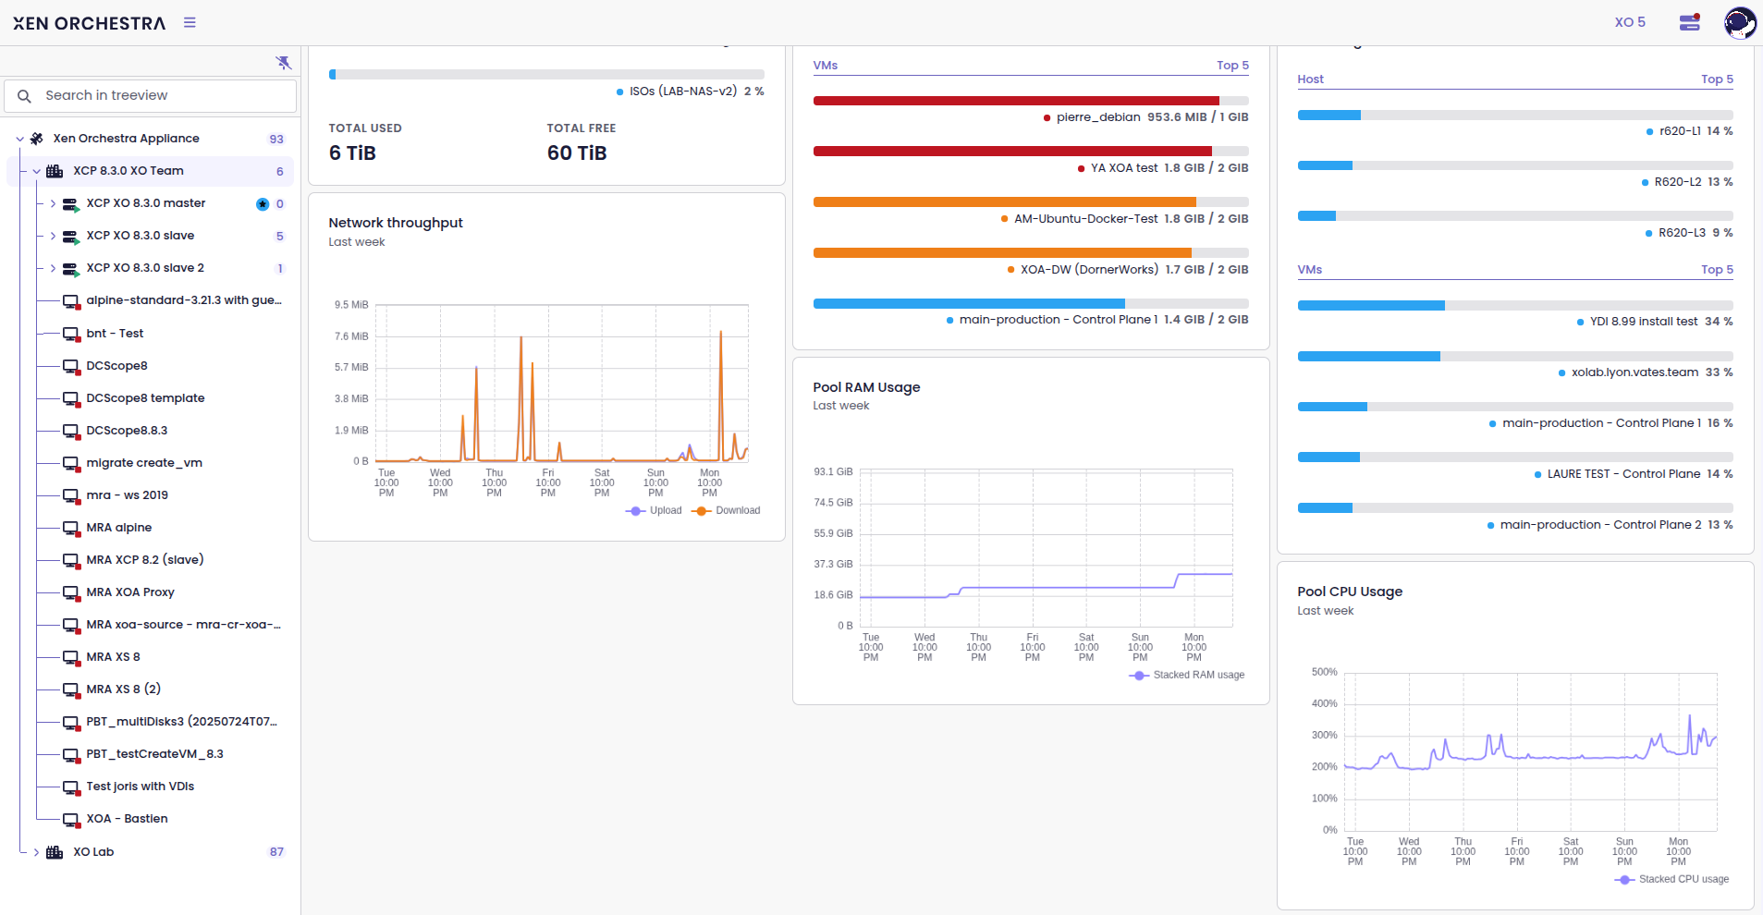Click the migrate create_vm VM icon

71,463
